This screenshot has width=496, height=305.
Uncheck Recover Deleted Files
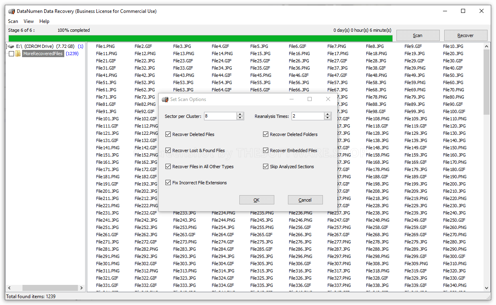pos(168,134)
